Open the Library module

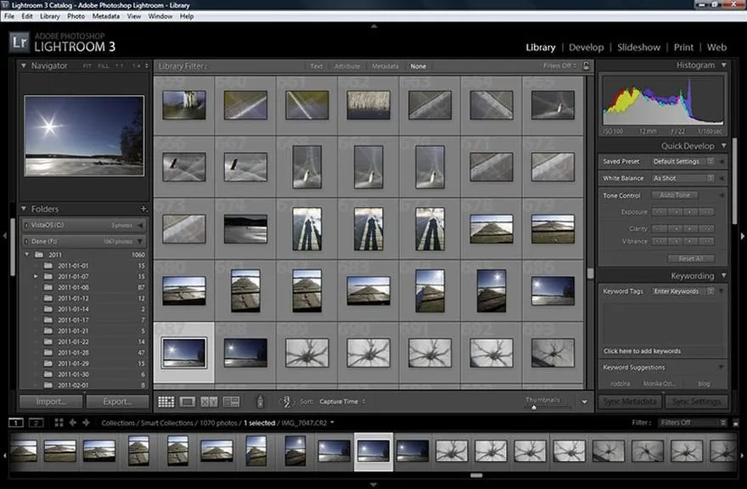[540, 48]
